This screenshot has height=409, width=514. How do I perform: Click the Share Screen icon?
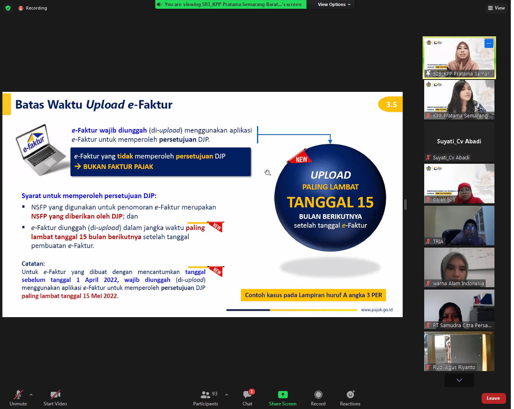[283, 395]
